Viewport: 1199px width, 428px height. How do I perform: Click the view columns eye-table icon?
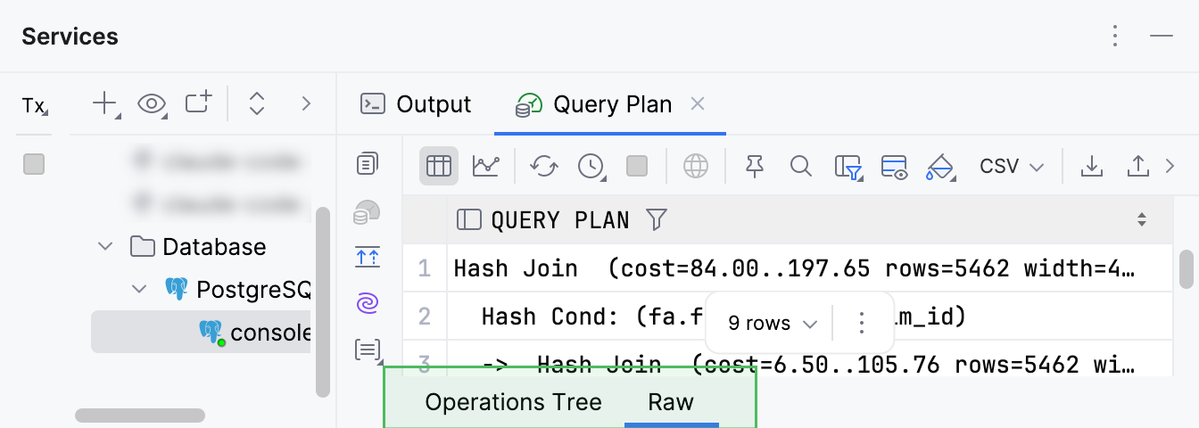click(x=894, y=167)
